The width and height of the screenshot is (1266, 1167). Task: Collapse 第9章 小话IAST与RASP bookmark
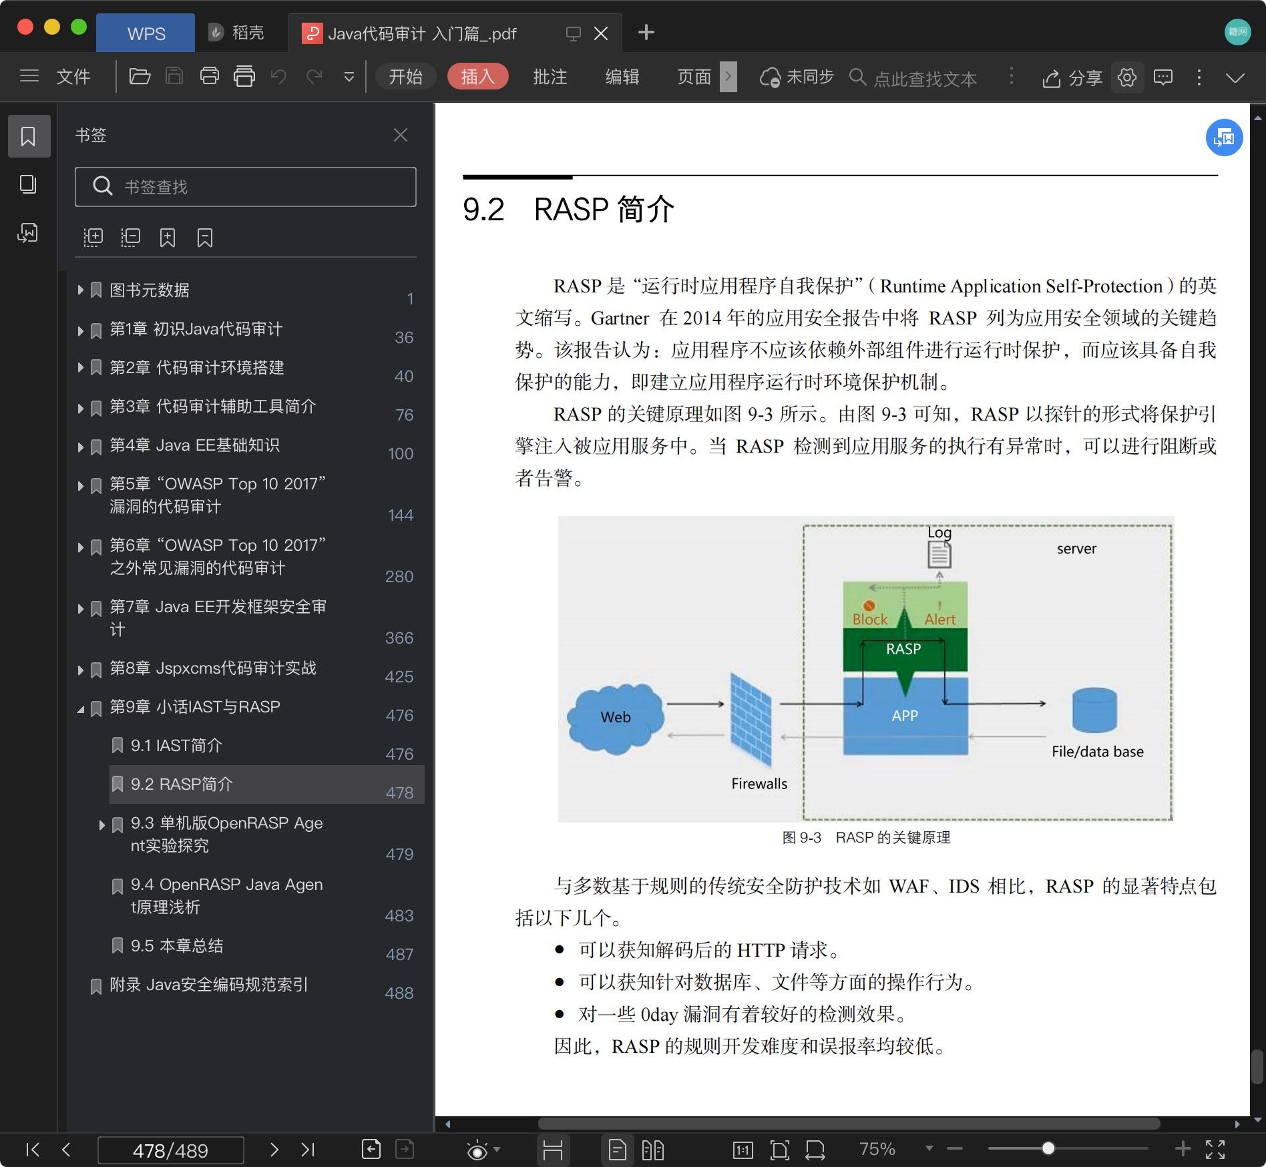coord(80,708)
